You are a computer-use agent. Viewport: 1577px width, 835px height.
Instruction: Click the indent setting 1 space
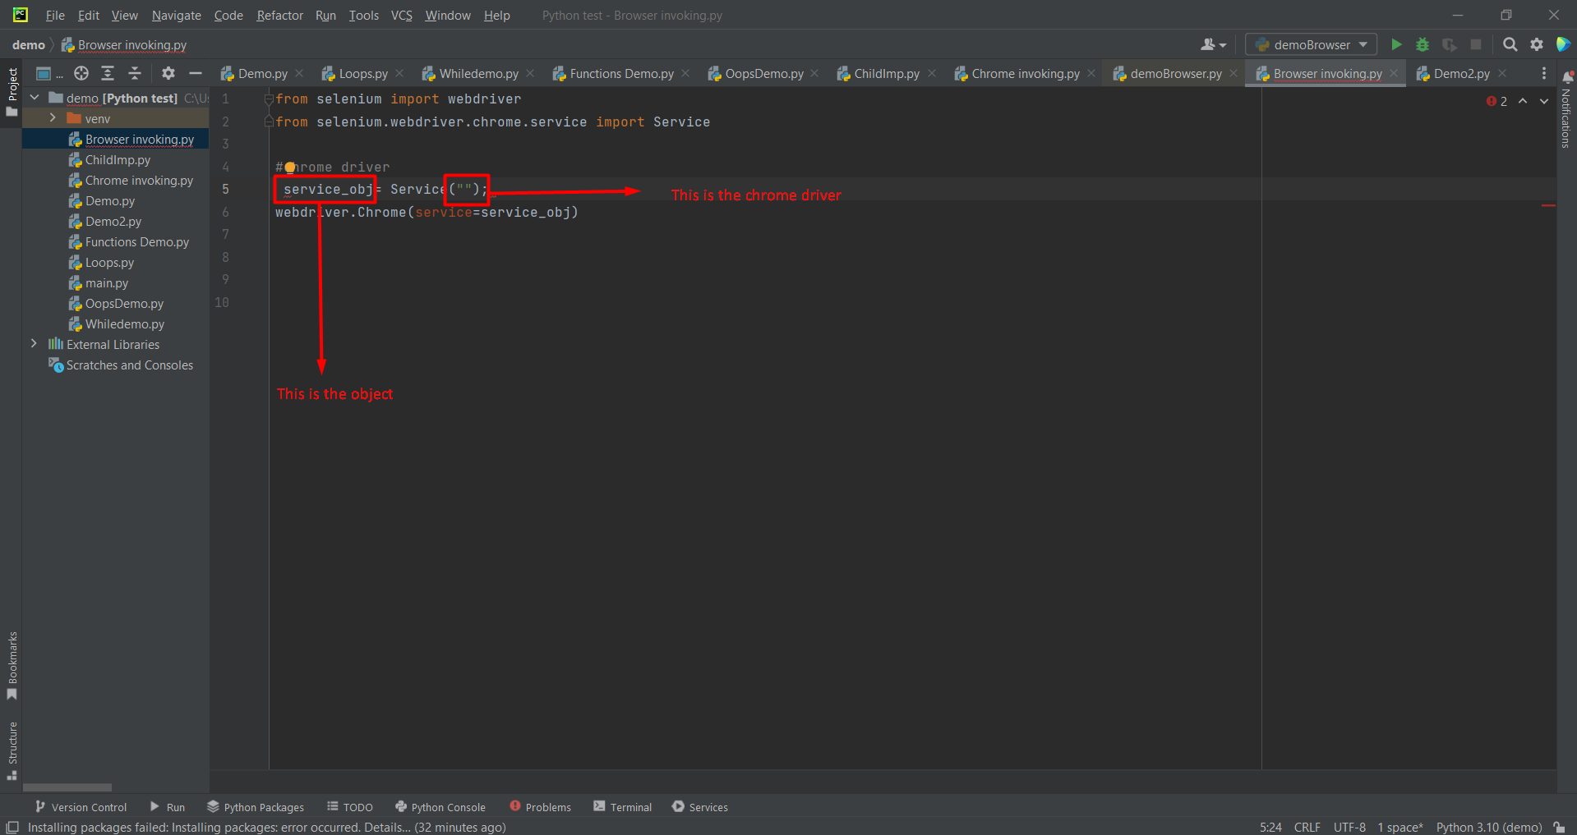click(1399, 827)
